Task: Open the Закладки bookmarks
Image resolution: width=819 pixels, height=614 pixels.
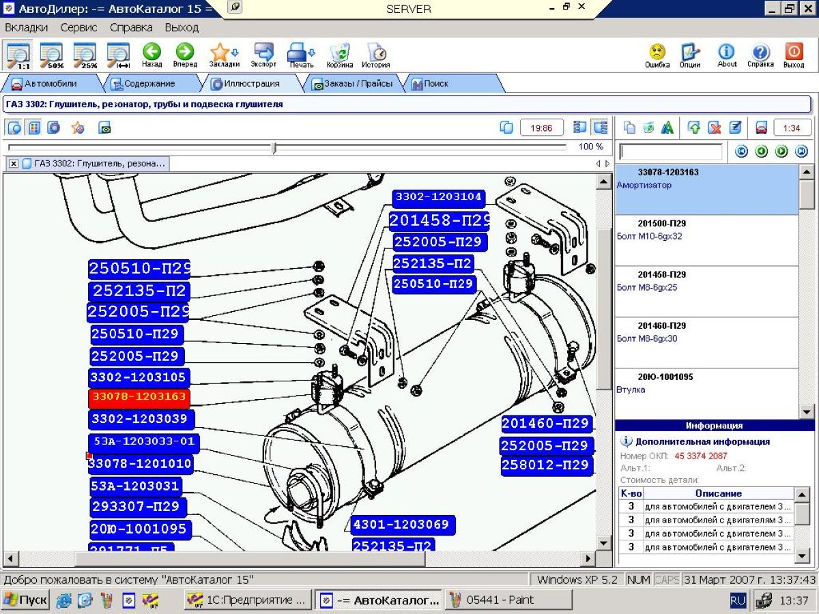Action: click(224, 55)
